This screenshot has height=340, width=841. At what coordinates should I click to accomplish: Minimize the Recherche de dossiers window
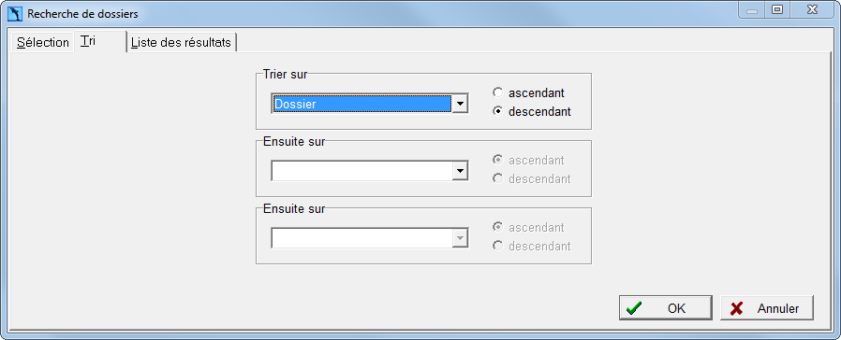click(x=752, y=10)
